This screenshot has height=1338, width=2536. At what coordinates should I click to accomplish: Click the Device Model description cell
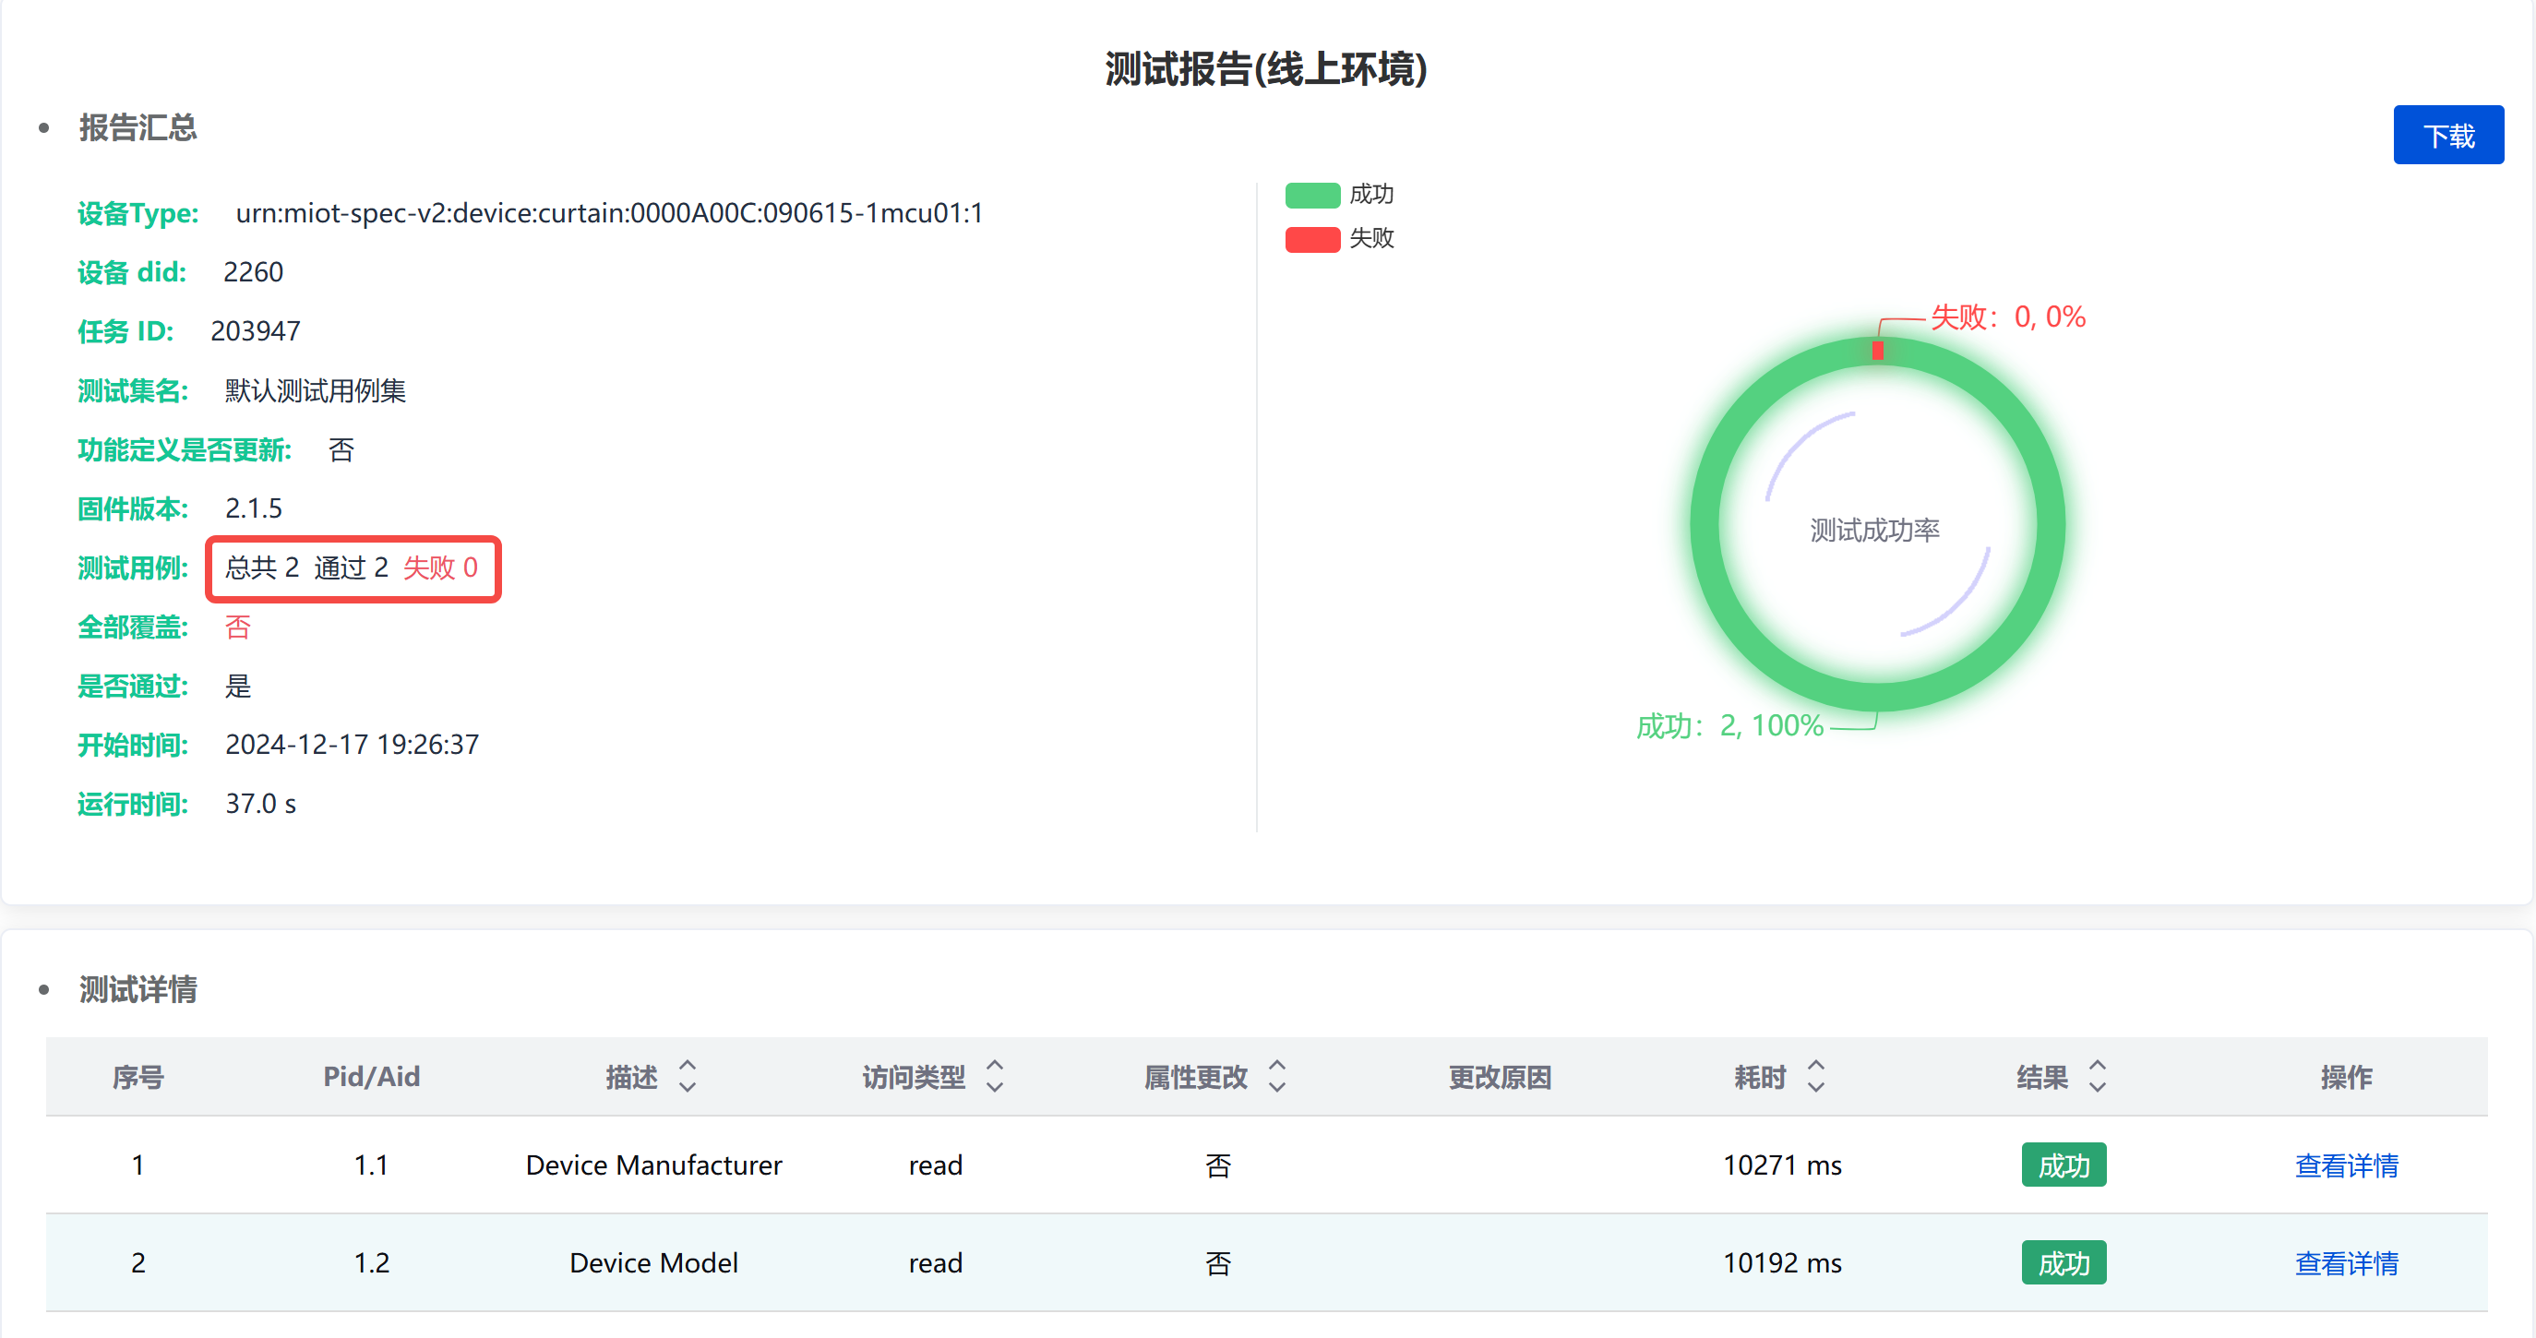[x=653, y=1262]
